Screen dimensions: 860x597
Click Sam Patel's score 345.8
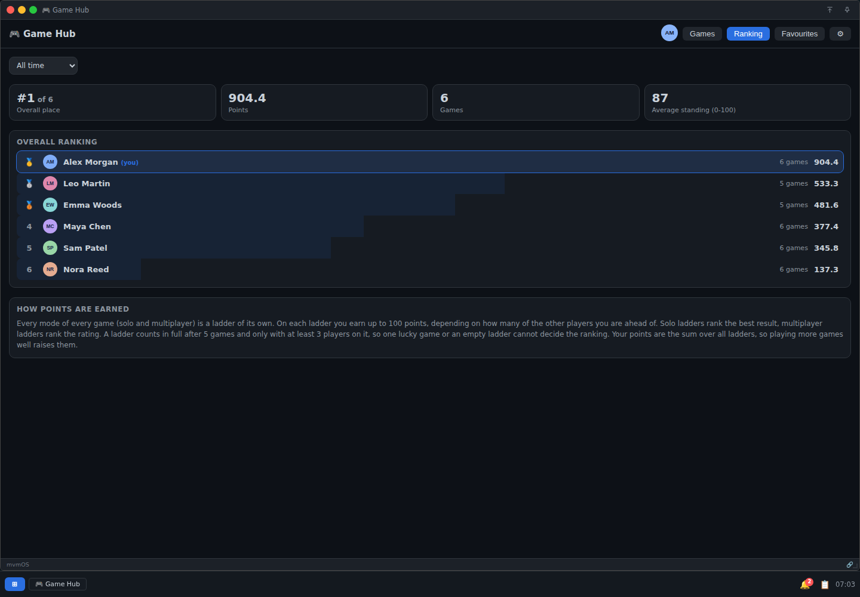tap(826, 248)
